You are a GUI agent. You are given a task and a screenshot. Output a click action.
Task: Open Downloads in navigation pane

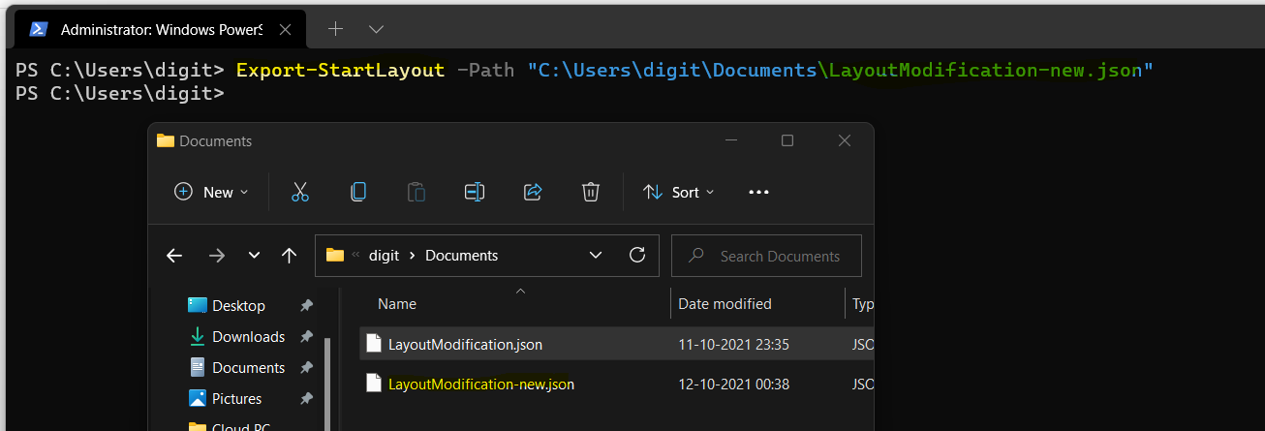pos(248,336)
